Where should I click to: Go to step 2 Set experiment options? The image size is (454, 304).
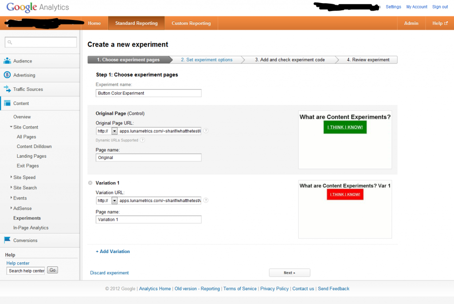pos(207,60)
